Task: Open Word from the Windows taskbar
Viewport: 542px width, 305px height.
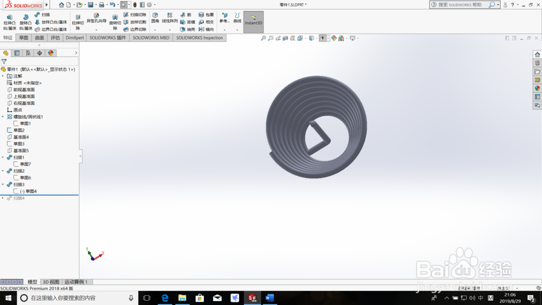Action: coord(269,298)
